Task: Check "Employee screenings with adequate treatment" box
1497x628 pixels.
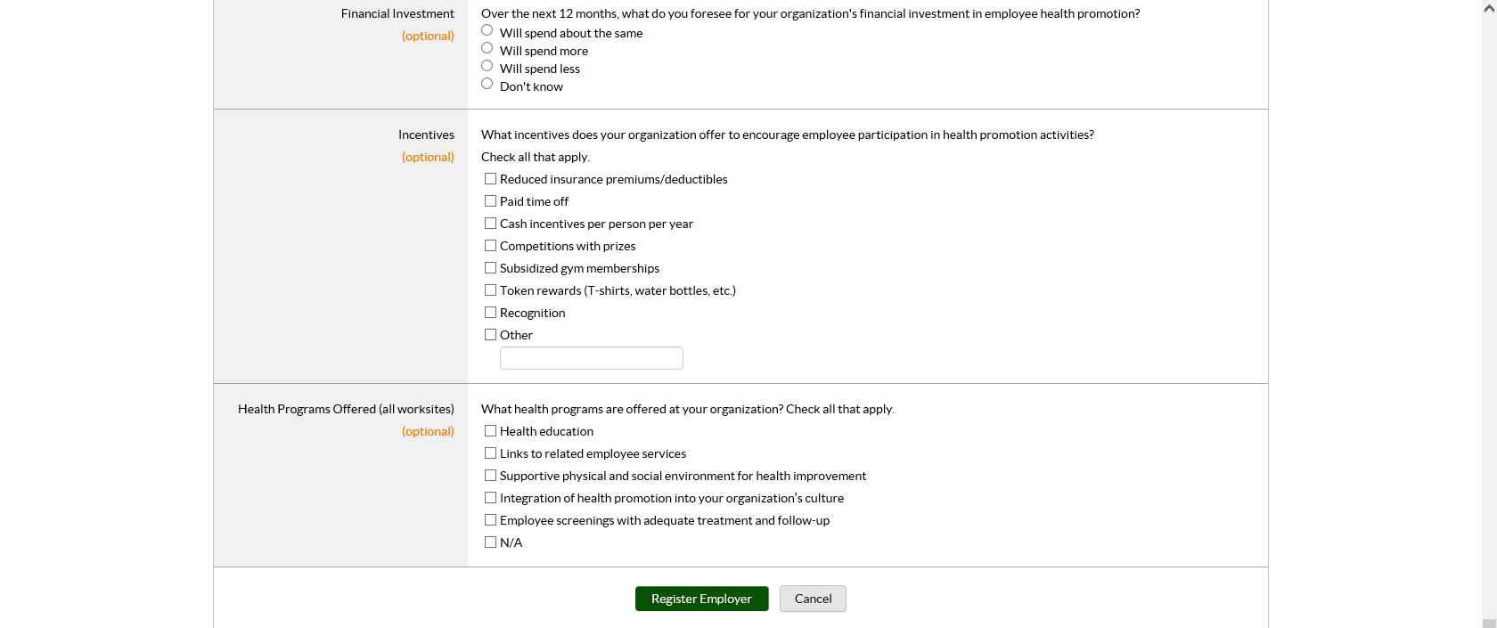Action: tap(490, 520)
